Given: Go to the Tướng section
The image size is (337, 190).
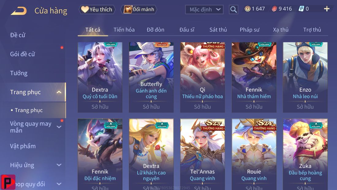Looking at the screenshot, I should (19, 73).
